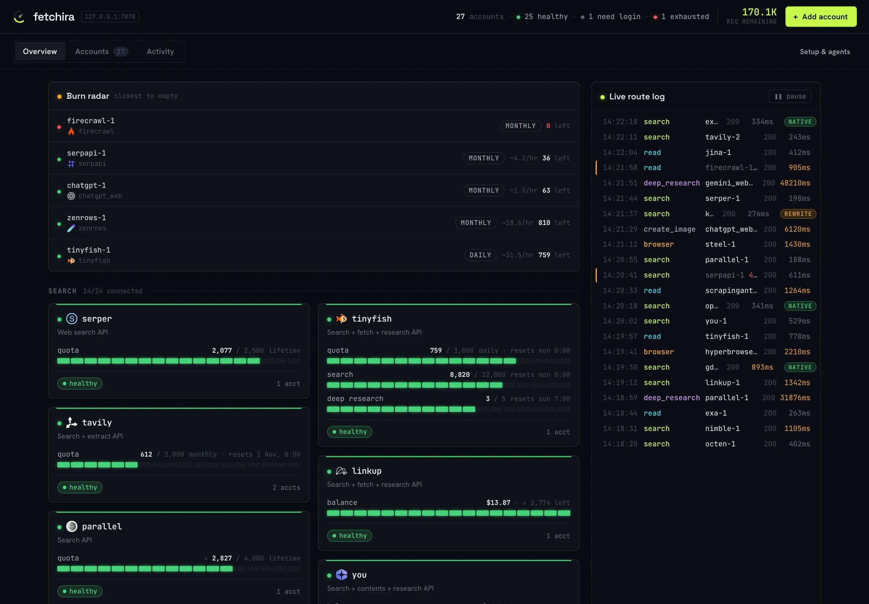This screenshot has height=604, width=869.
Task: Select the 14:21:29 create_image log entry
Action: pyautogui.click(x=706, y=229)
